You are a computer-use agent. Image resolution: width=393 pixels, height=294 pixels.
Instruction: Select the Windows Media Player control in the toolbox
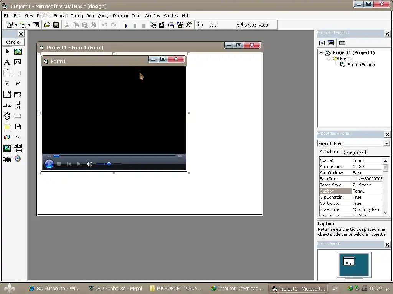(18, 158)
